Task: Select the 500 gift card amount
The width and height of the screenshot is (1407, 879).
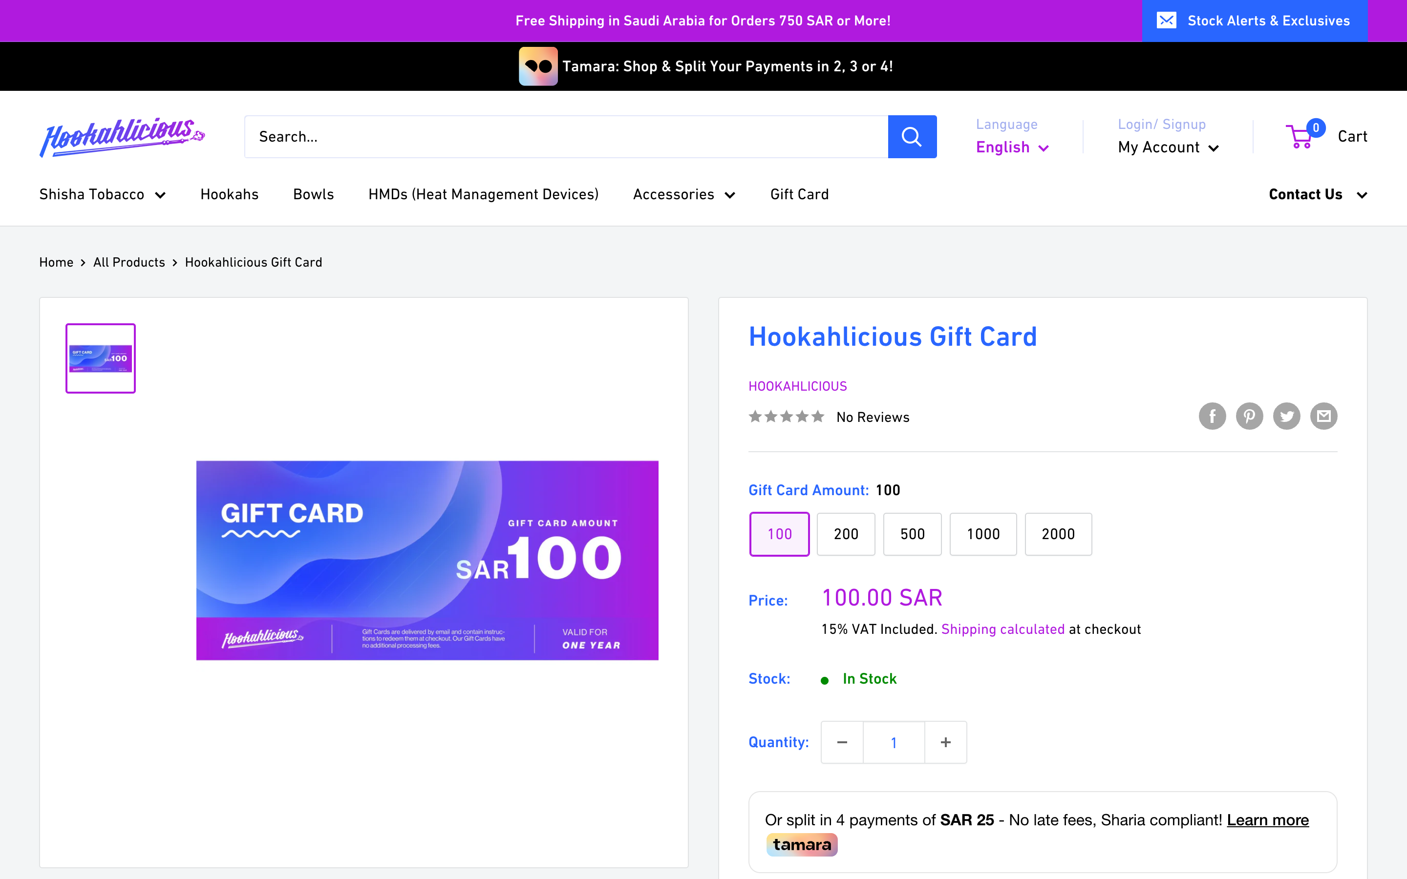Action: tap(912, 534)
